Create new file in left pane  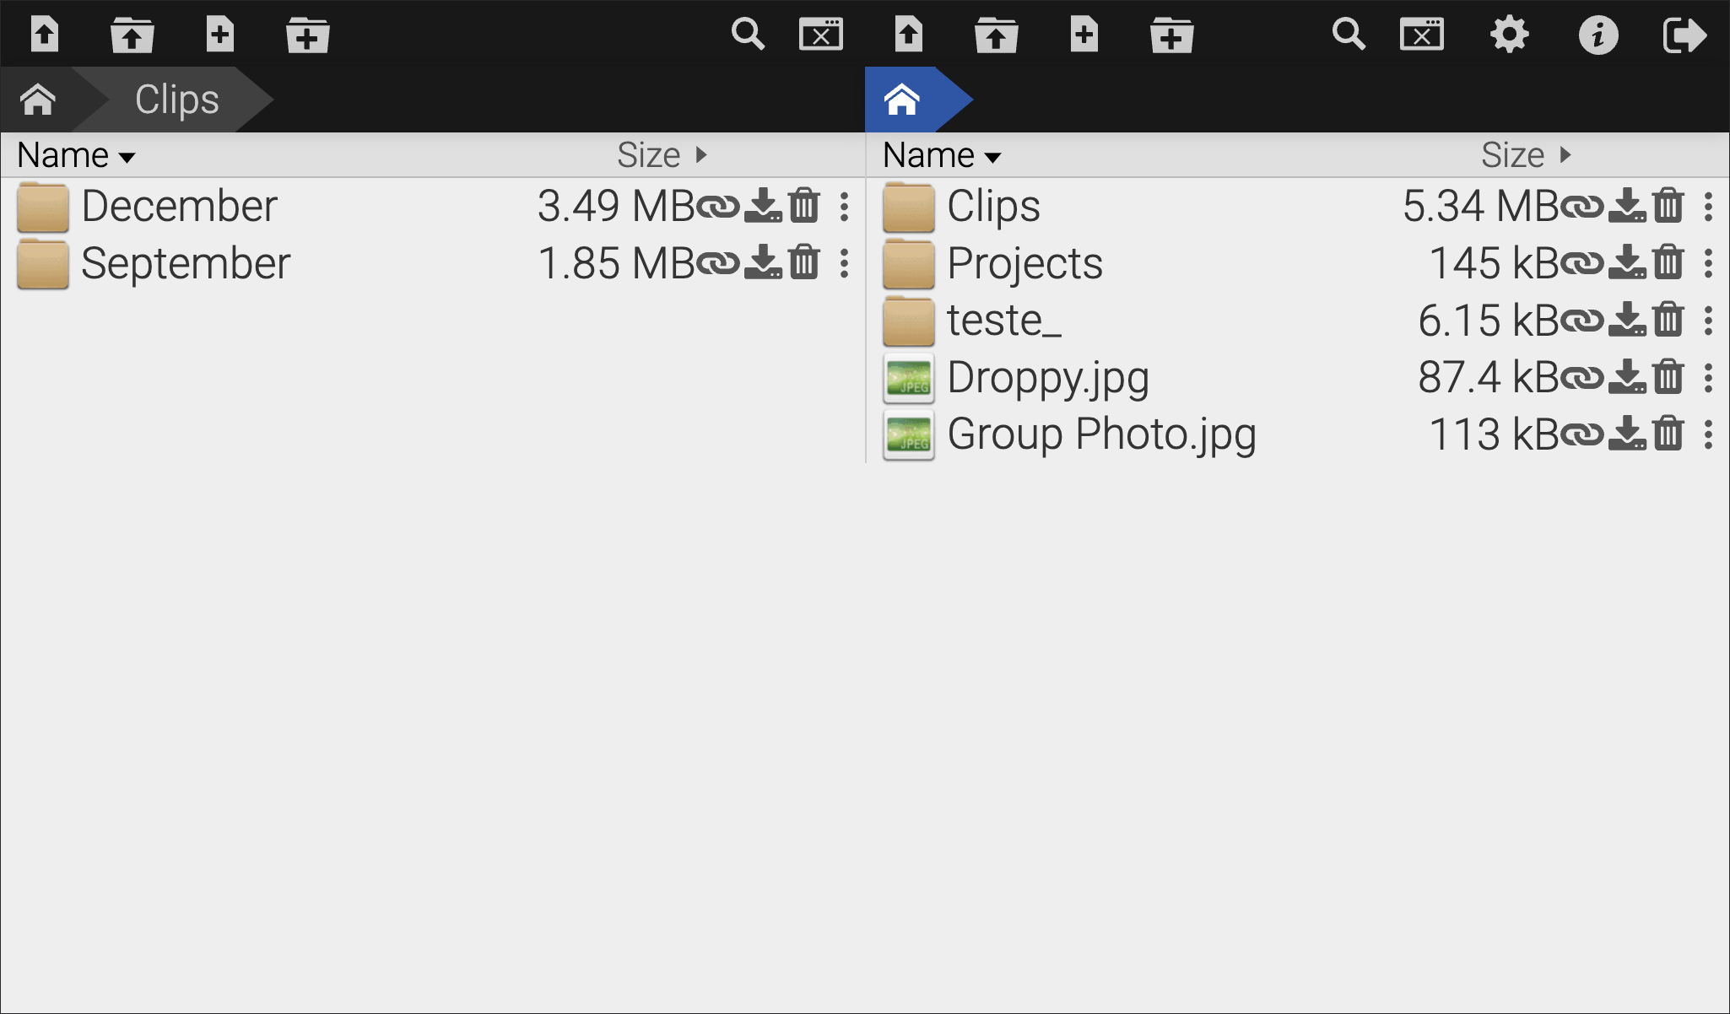click(x=219, y=35)
